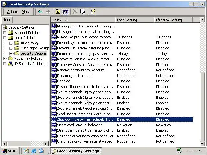Click the policy list scroll up arrow
Image resolution: width=207 pixels, height=155 pixels.
coord(202,20)
